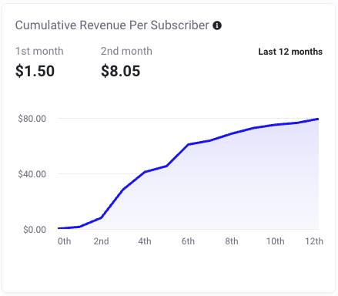Click the chart line point at 6th month
338x296 pixels.
tap(188, 144)
